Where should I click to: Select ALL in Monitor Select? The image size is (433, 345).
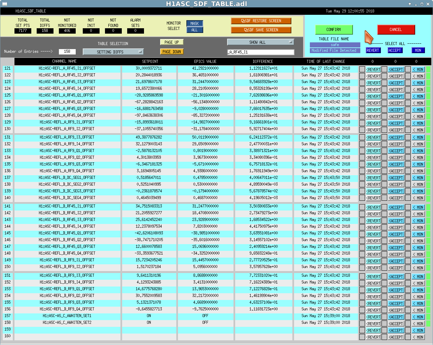click(x=194, y=30)
